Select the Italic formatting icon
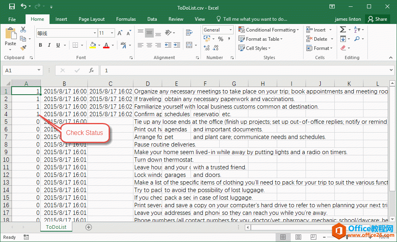 click(x=49, y=45)
